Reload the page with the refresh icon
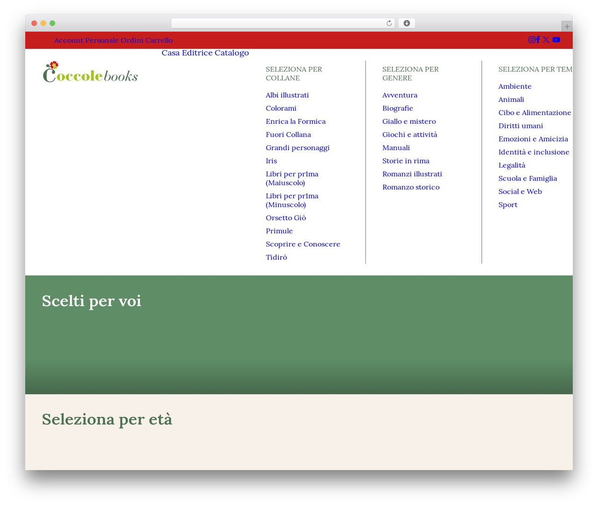598x506 pixels. click(389, 23)
